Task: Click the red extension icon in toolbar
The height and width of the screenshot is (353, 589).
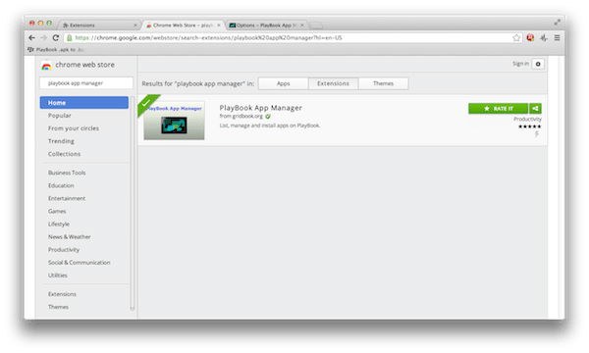Action: click(530, 37)
